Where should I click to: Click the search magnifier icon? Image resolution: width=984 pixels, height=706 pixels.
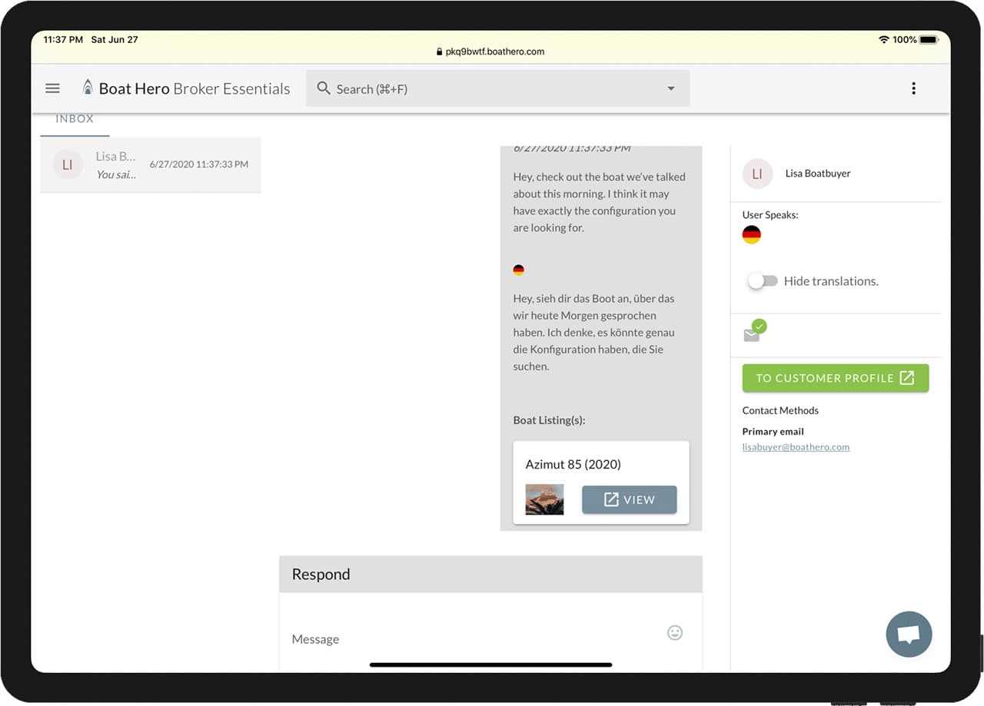pyautogui.click(x=324, y=88)
